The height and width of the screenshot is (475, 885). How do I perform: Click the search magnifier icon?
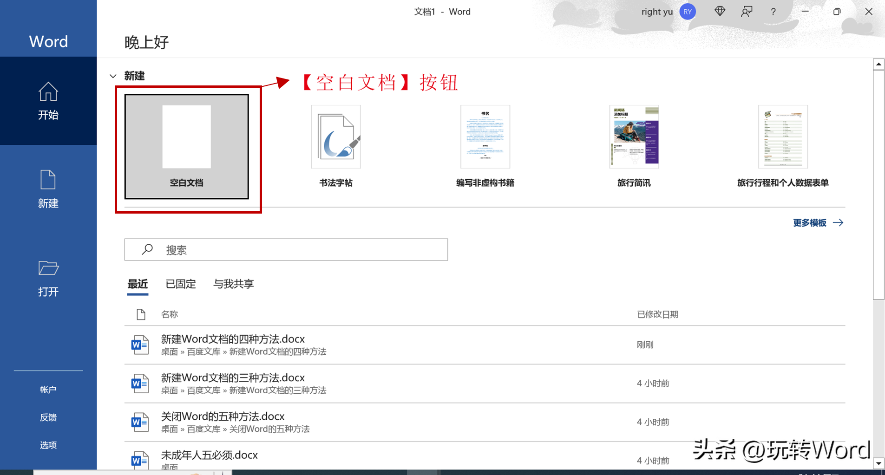pos(147,250)
